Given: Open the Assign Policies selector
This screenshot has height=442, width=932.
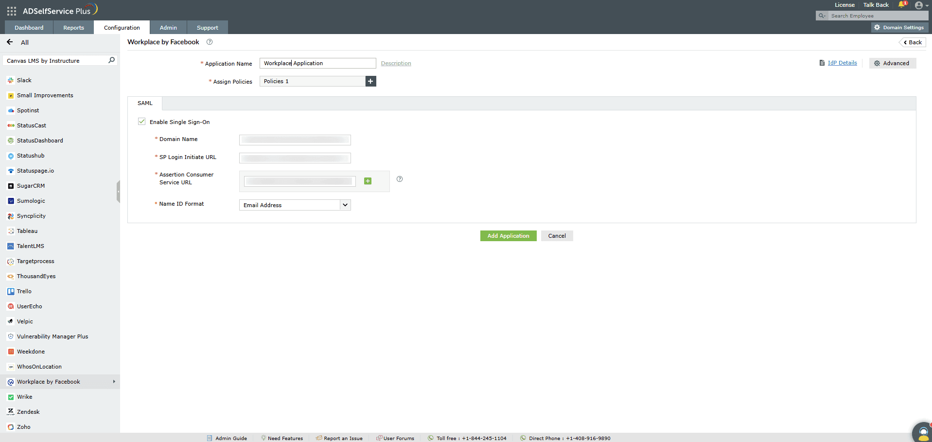Looking at the screenshot, I should pyautogui.click(x=313, y=81).
